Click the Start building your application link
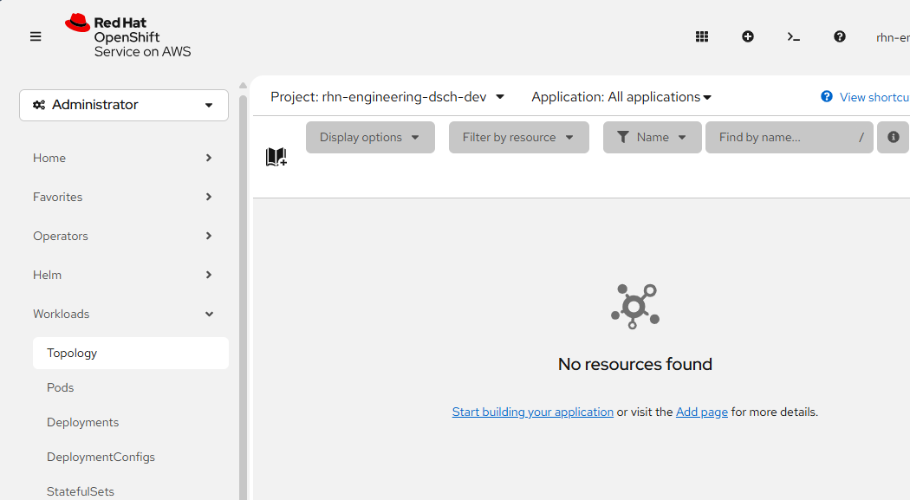The width and height of the screenshot is (910, 500). pos(532,412)
